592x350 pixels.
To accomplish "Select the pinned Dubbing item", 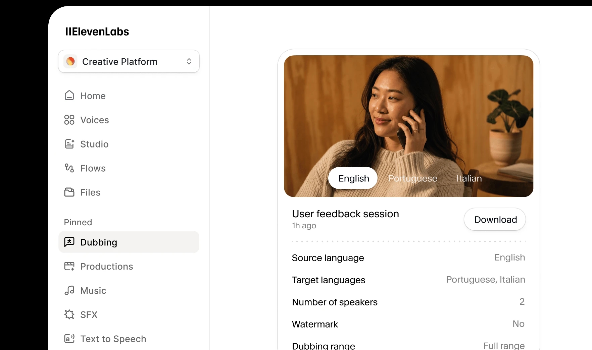I will [x=129, y=242].
